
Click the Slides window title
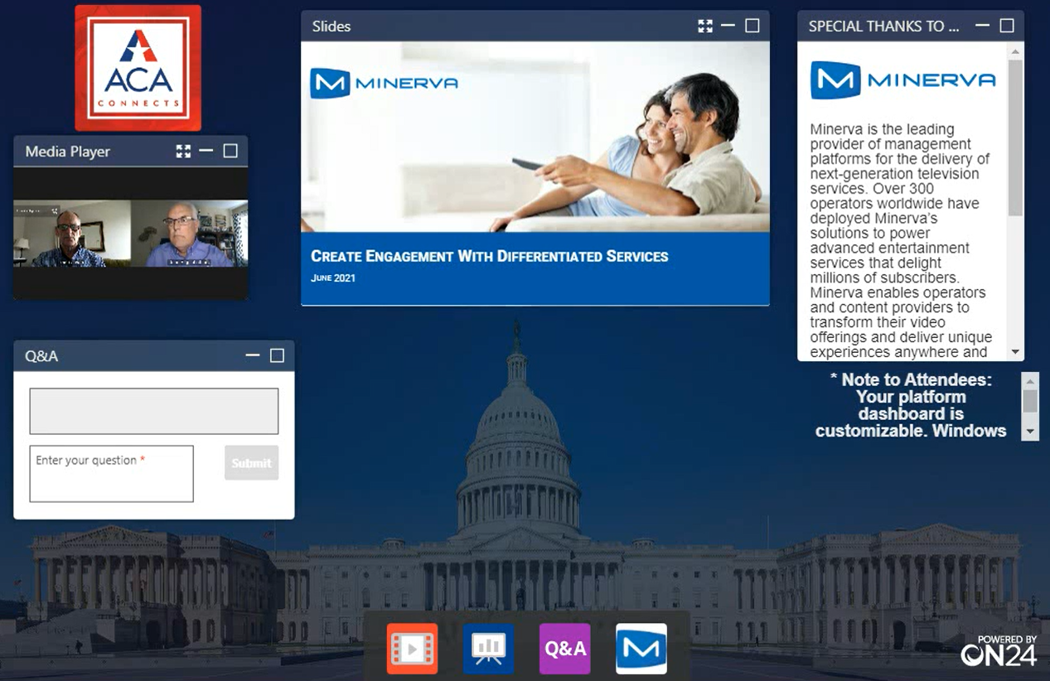pyautogui.click(x=331, y=27)
